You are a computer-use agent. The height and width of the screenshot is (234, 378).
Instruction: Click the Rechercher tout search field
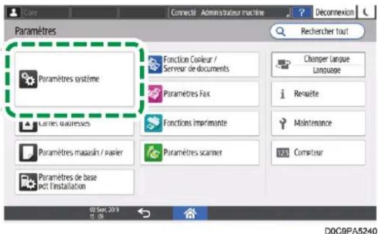[317, 31]
